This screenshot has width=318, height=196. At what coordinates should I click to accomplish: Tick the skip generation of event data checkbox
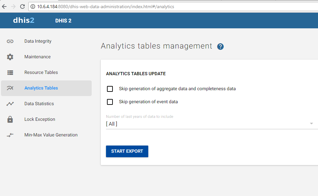pos(110,102)
